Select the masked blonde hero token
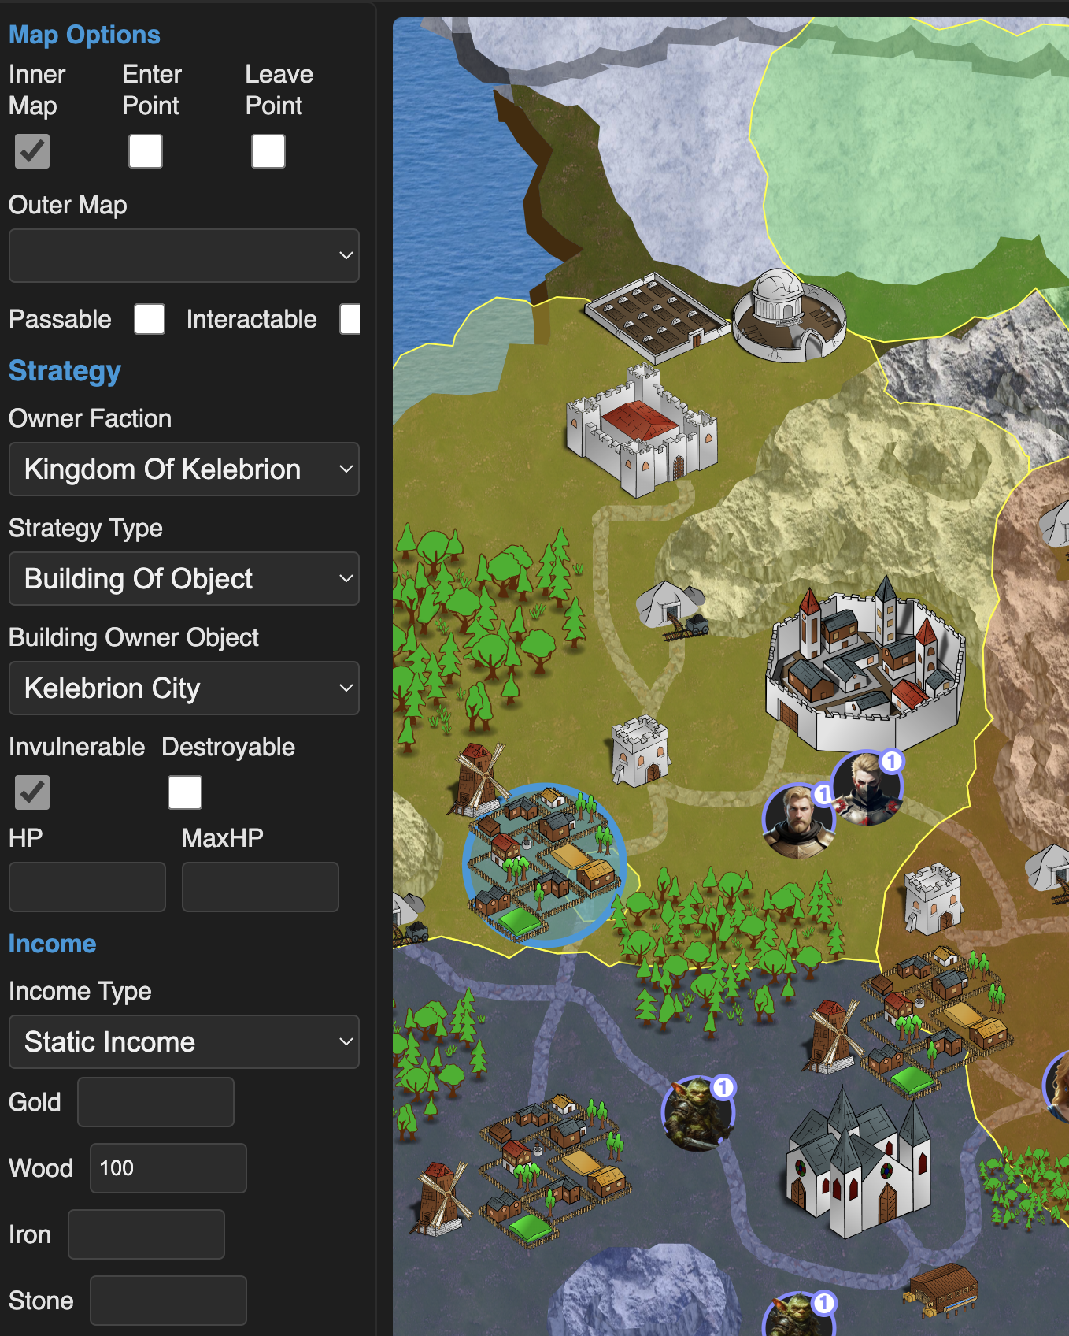 867,788
